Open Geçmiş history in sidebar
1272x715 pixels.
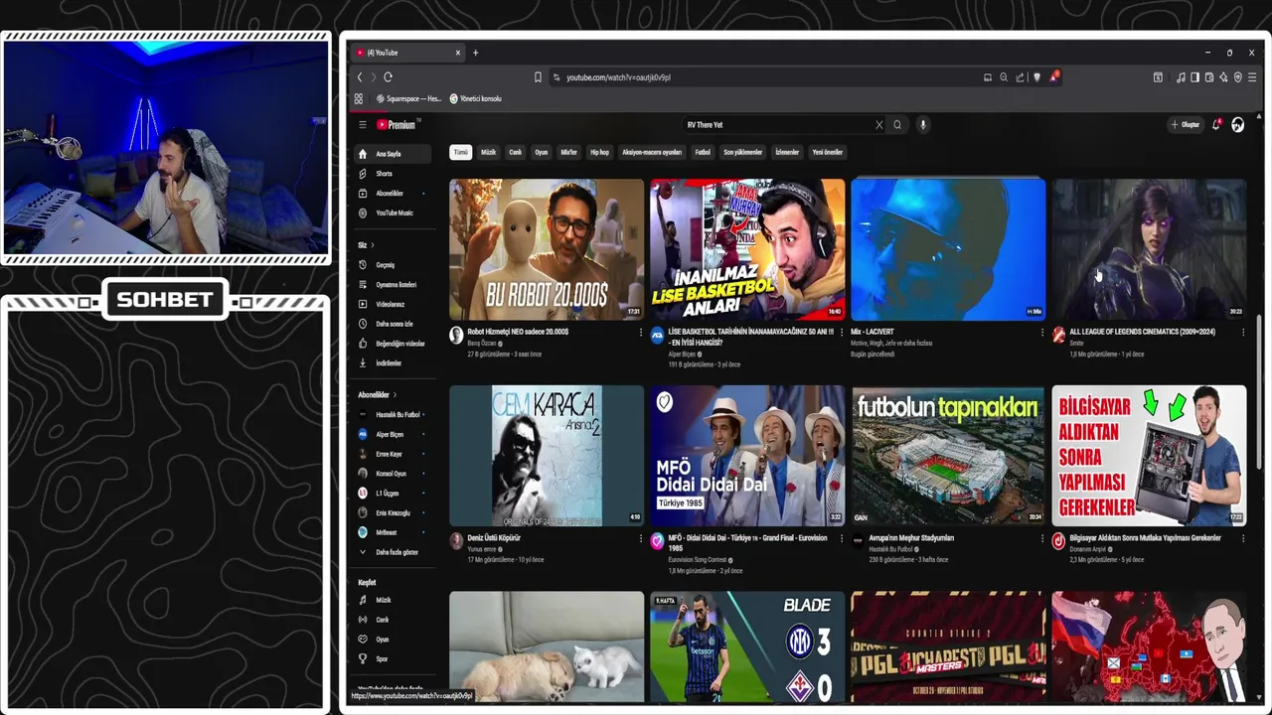pos(393,265)
